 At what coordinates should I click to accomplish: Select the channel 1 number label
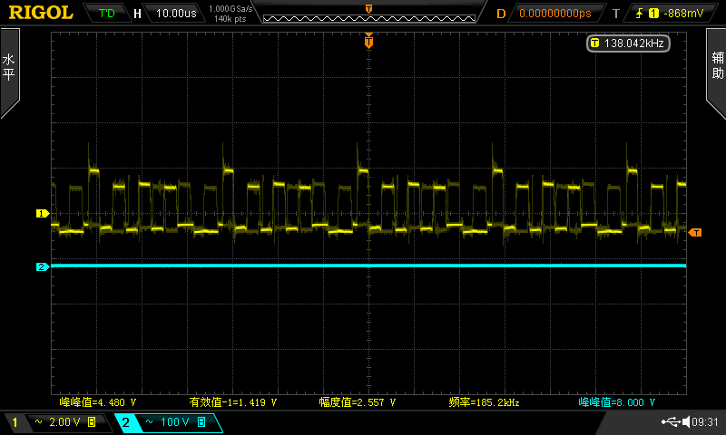tap(15, 422)
